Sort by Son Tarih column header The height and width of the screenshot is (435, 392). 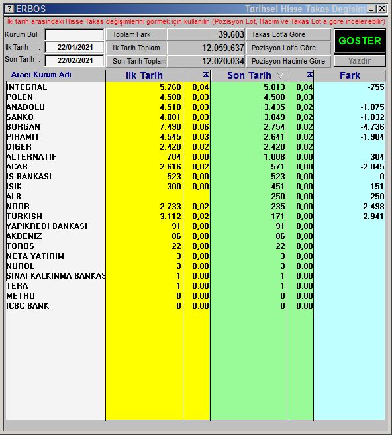(248, 75)
